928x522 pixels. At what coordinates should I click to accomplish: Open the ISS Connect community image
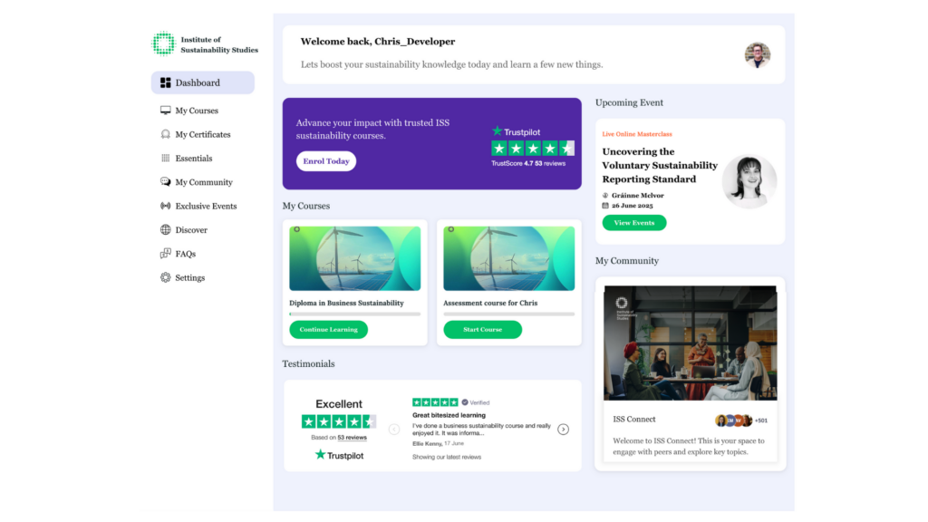[x=690, y=343]
